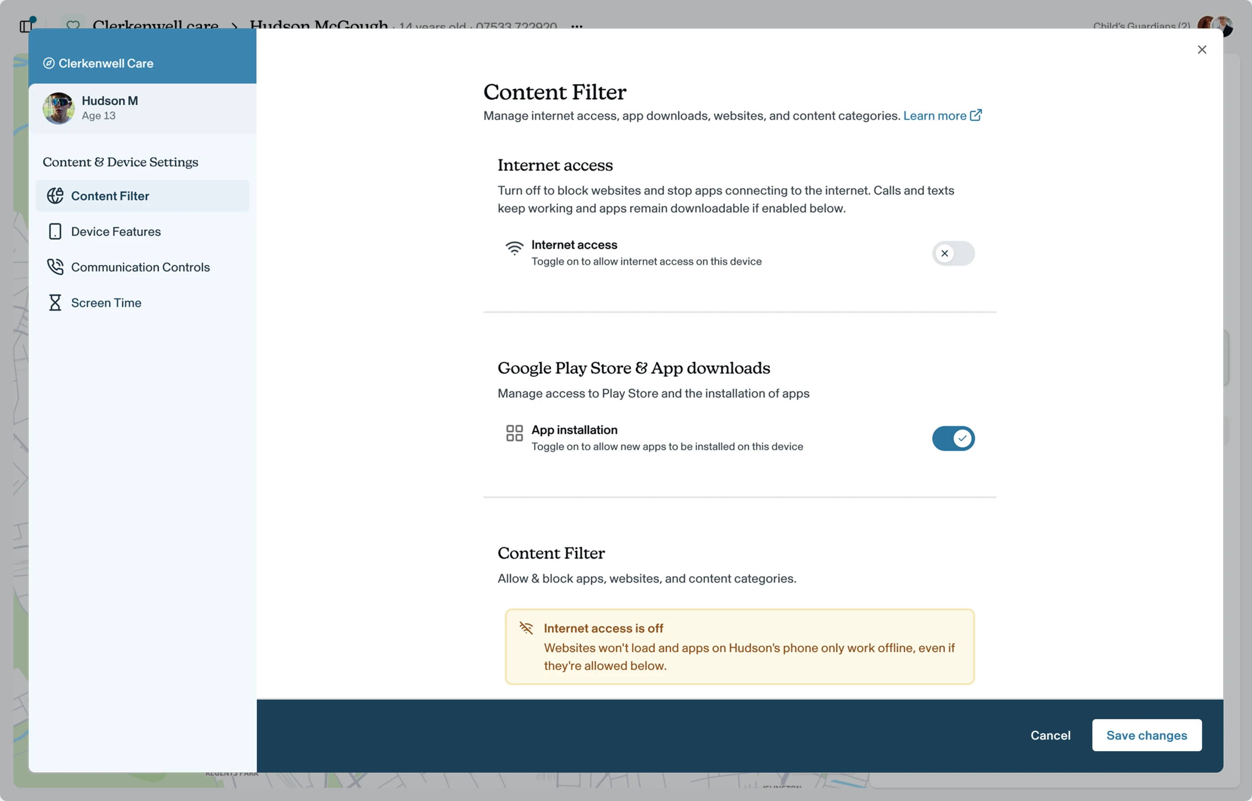Viewport: 1252px width, 801px height.
Task: Click Clerkenwell Care header title
Action: coord(106,64)
